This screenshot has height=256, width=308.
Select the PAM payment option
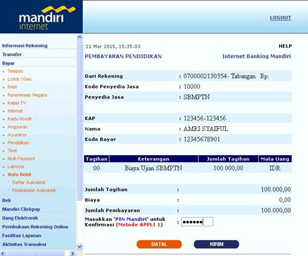click(x=12, y=87)
